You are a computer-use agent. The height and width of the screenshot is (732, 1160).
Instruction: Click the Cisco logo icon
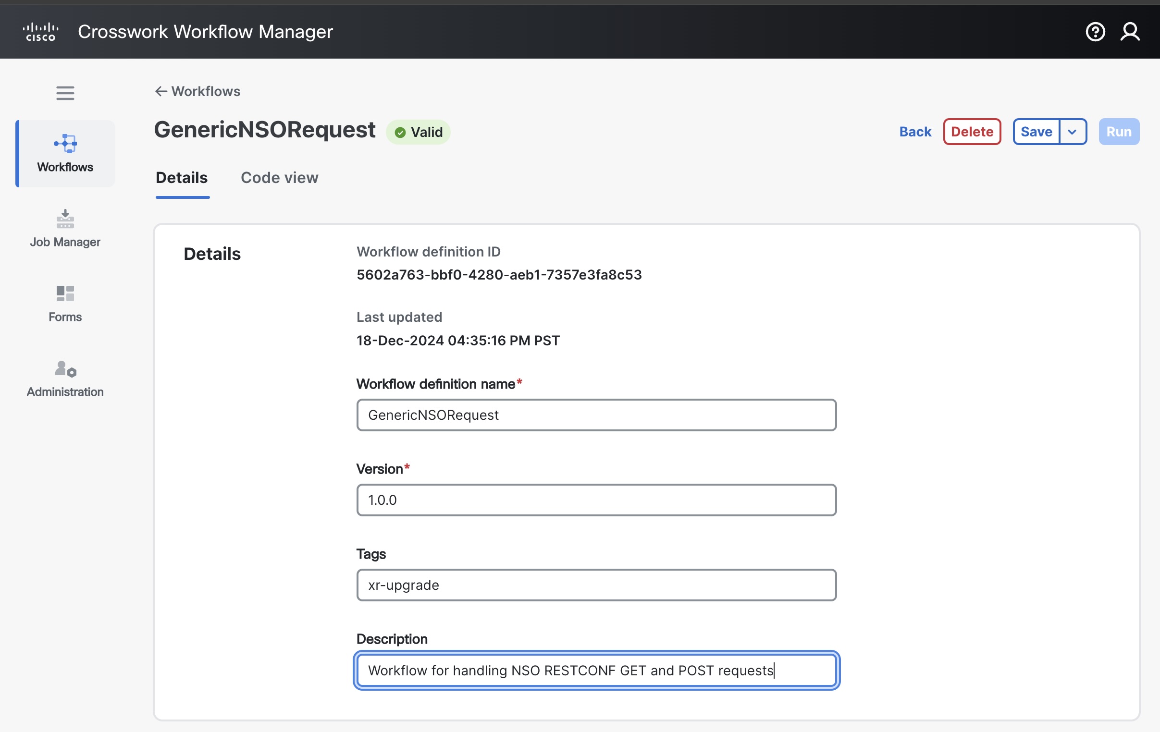[x=40, y=32]
